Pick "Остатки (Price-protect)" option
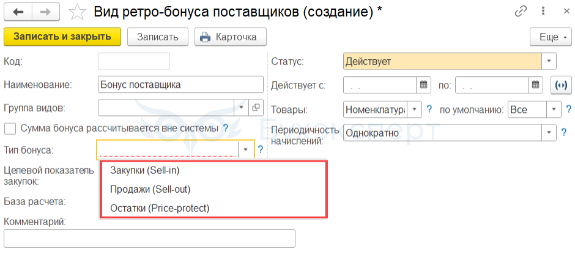 (160, 208)
